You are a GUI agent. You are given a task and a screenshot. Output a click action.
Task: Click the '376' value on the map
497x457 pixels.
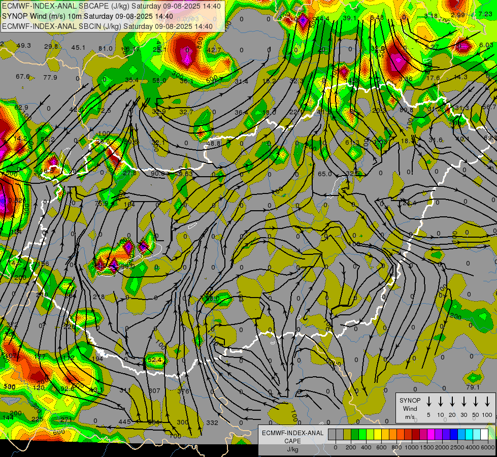[183, 391]
